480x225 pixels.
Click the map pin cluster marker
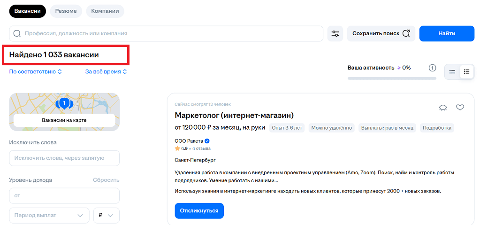(64, 102)
